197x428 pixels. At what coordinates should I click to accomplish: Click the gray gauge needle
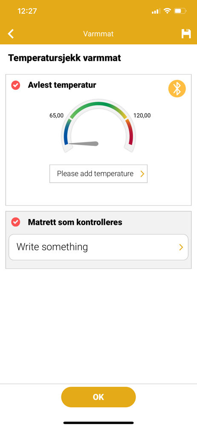coord(83,143)
